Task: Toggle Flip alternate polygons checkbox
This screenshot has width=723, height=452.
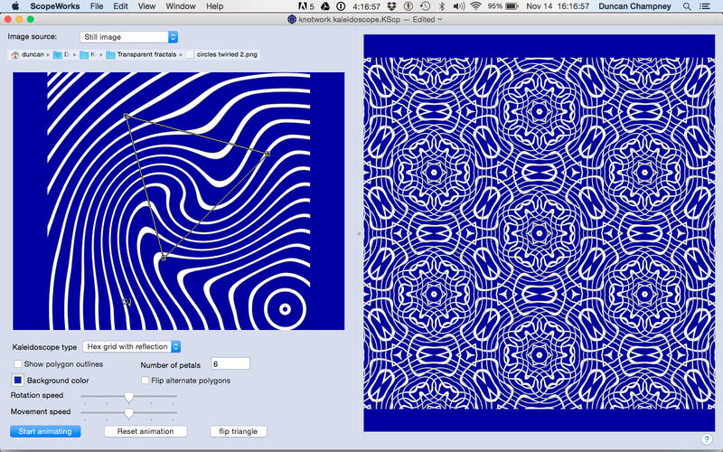Action: [146, 381]
